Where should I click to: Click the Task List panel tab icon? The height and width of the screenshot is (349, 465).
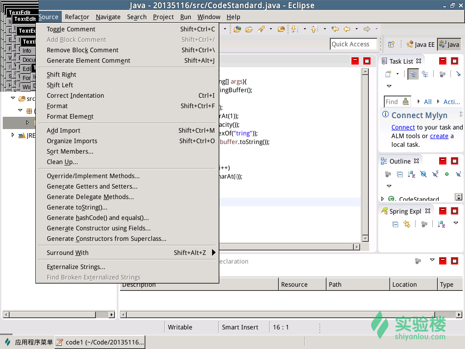(x=384, y=61)
